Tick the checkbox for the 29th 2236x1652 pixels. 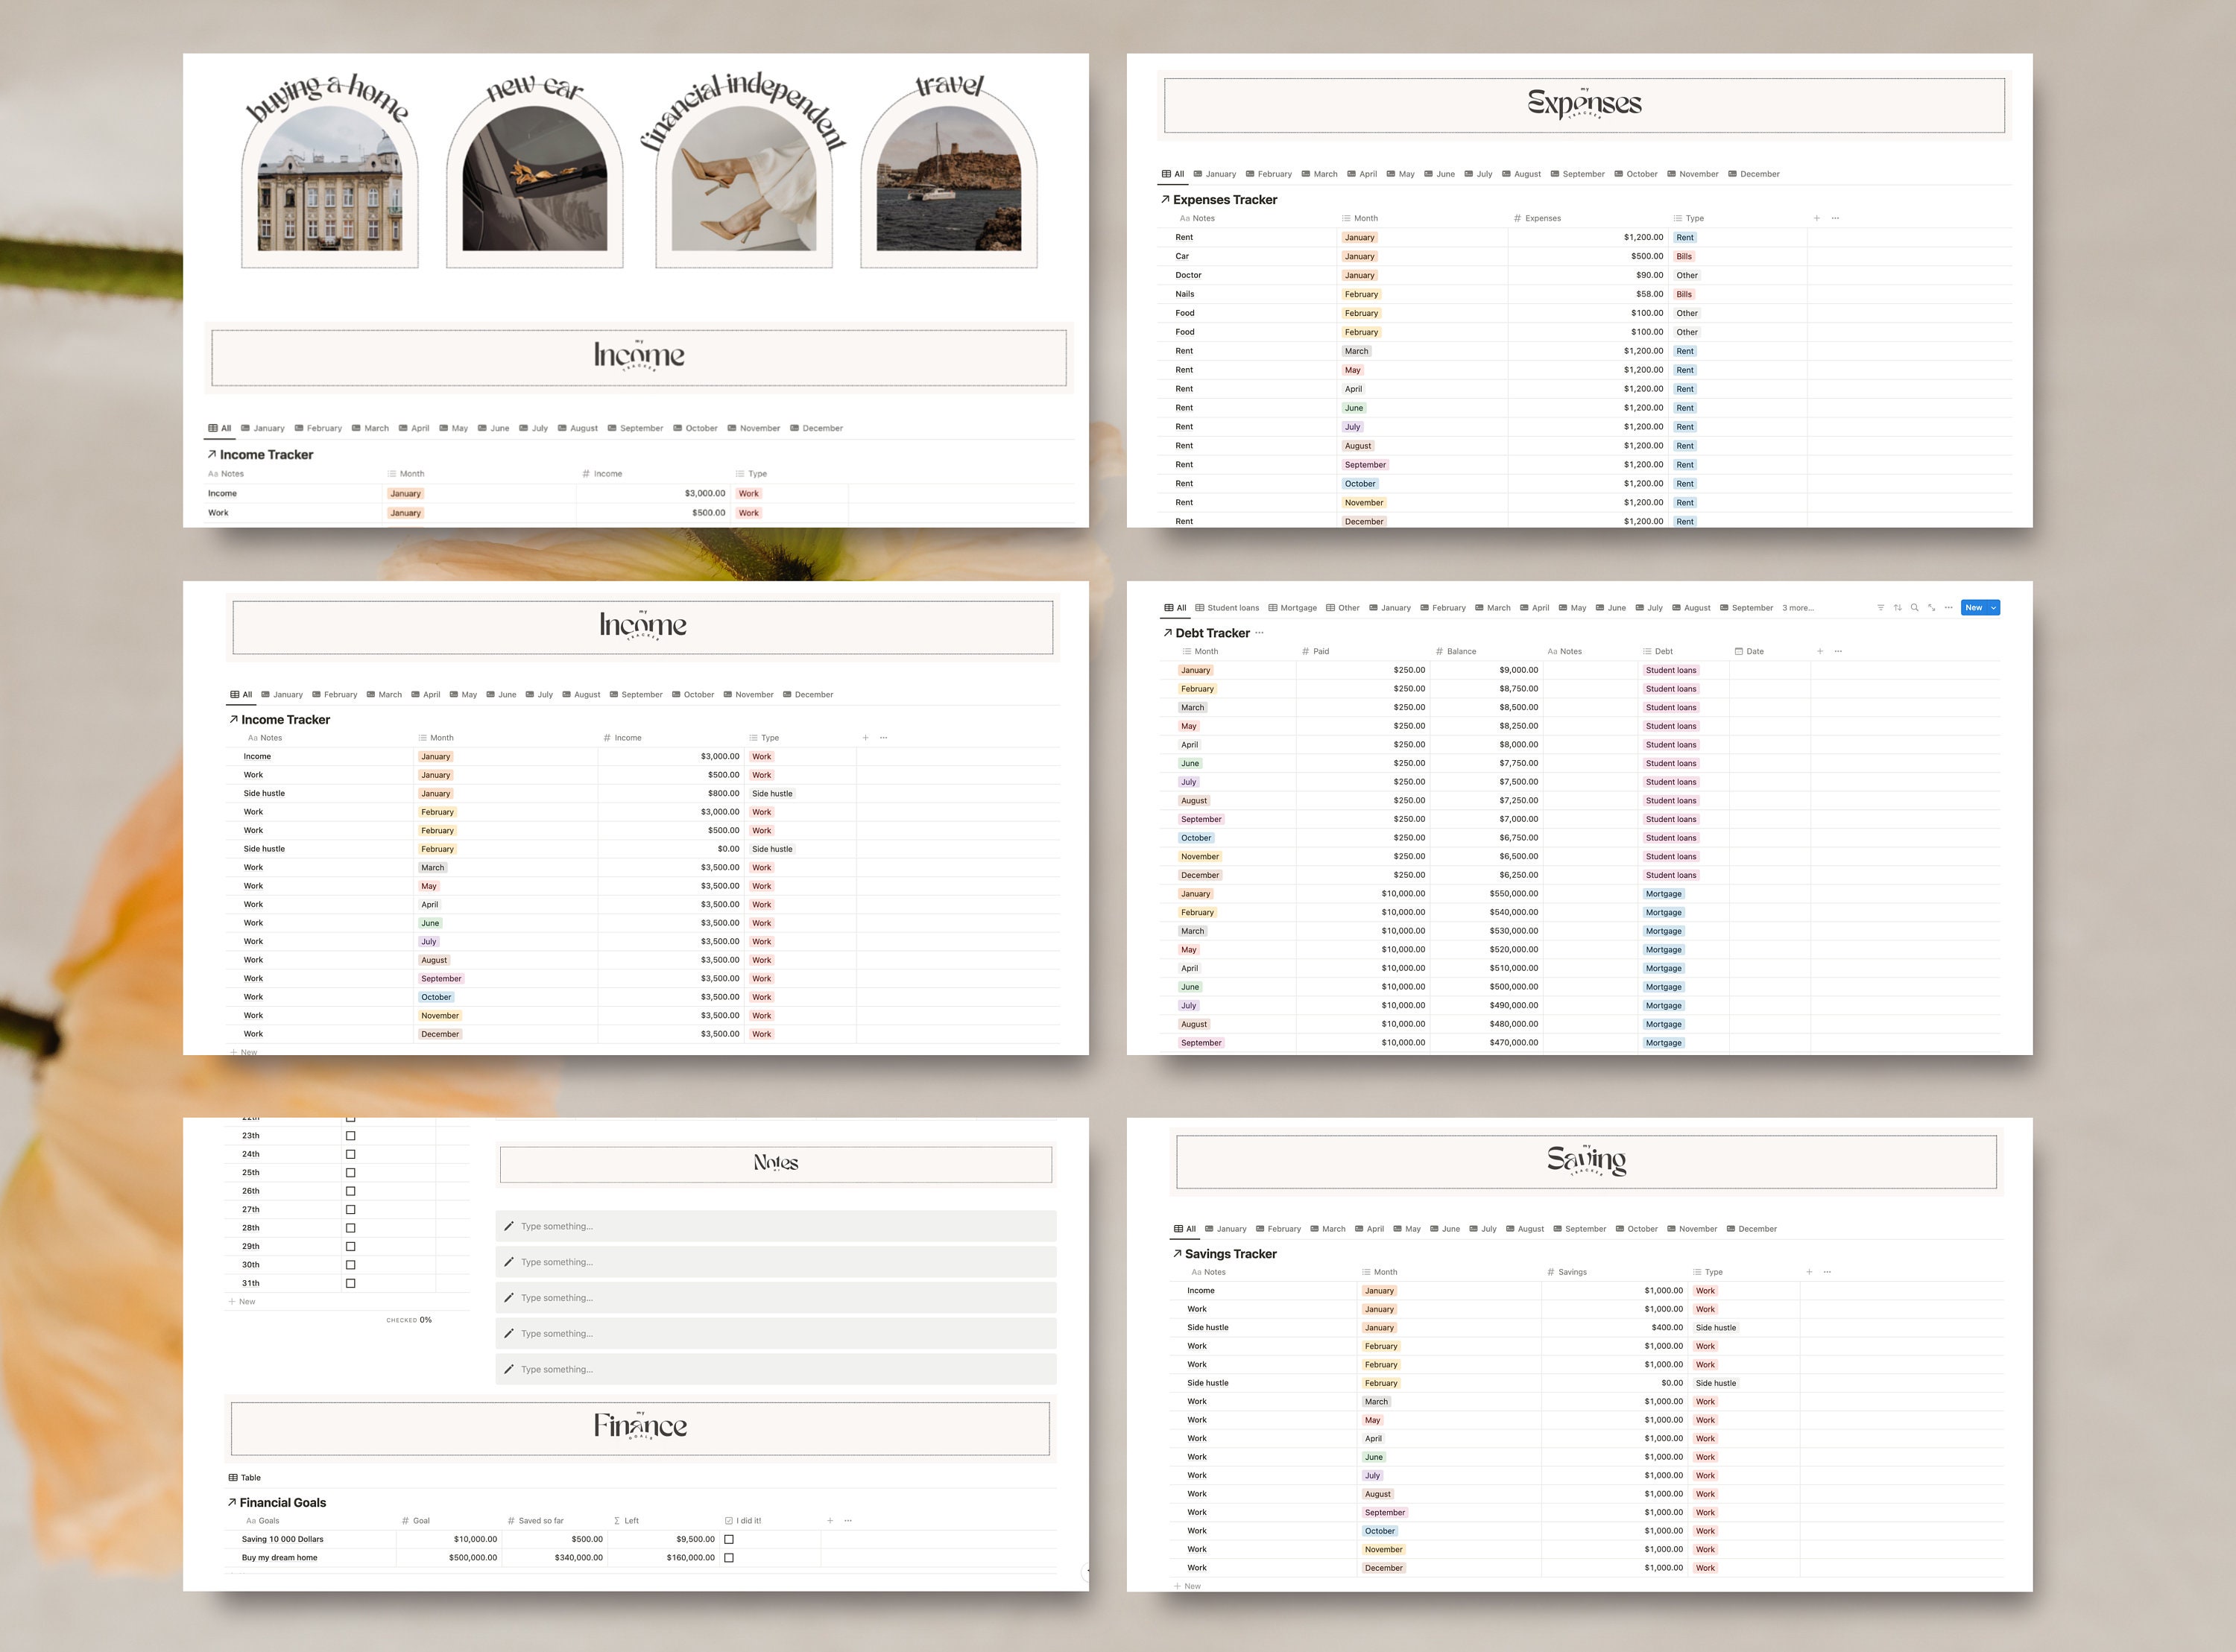click(351, 1247)
